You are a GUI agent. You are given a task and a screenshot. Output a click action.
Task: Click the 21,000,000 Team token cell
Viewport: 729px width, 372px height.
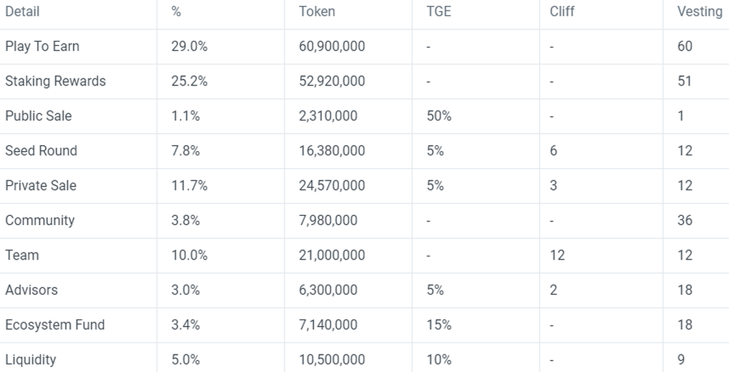pos(332,255)
